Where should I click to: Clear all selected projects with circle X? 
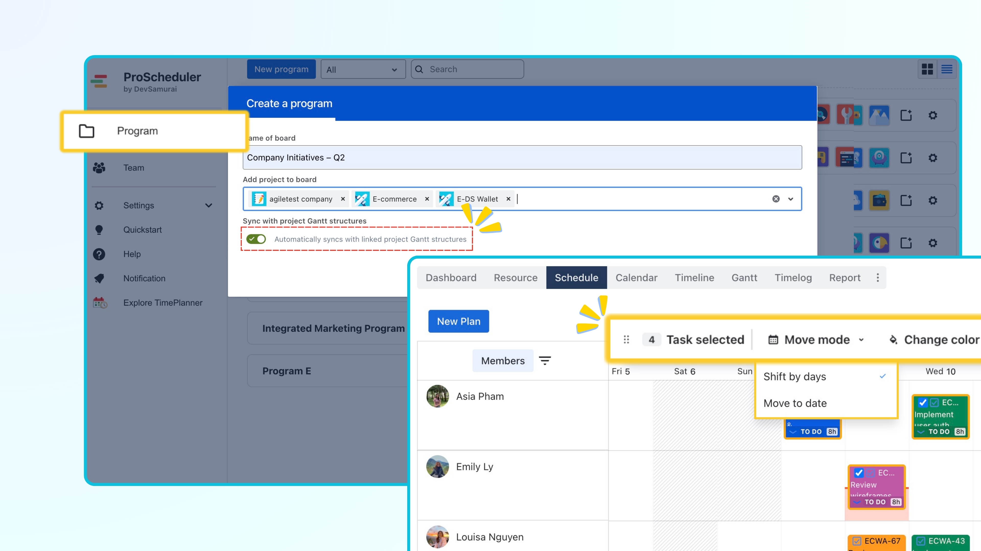[x=776, y=199]
